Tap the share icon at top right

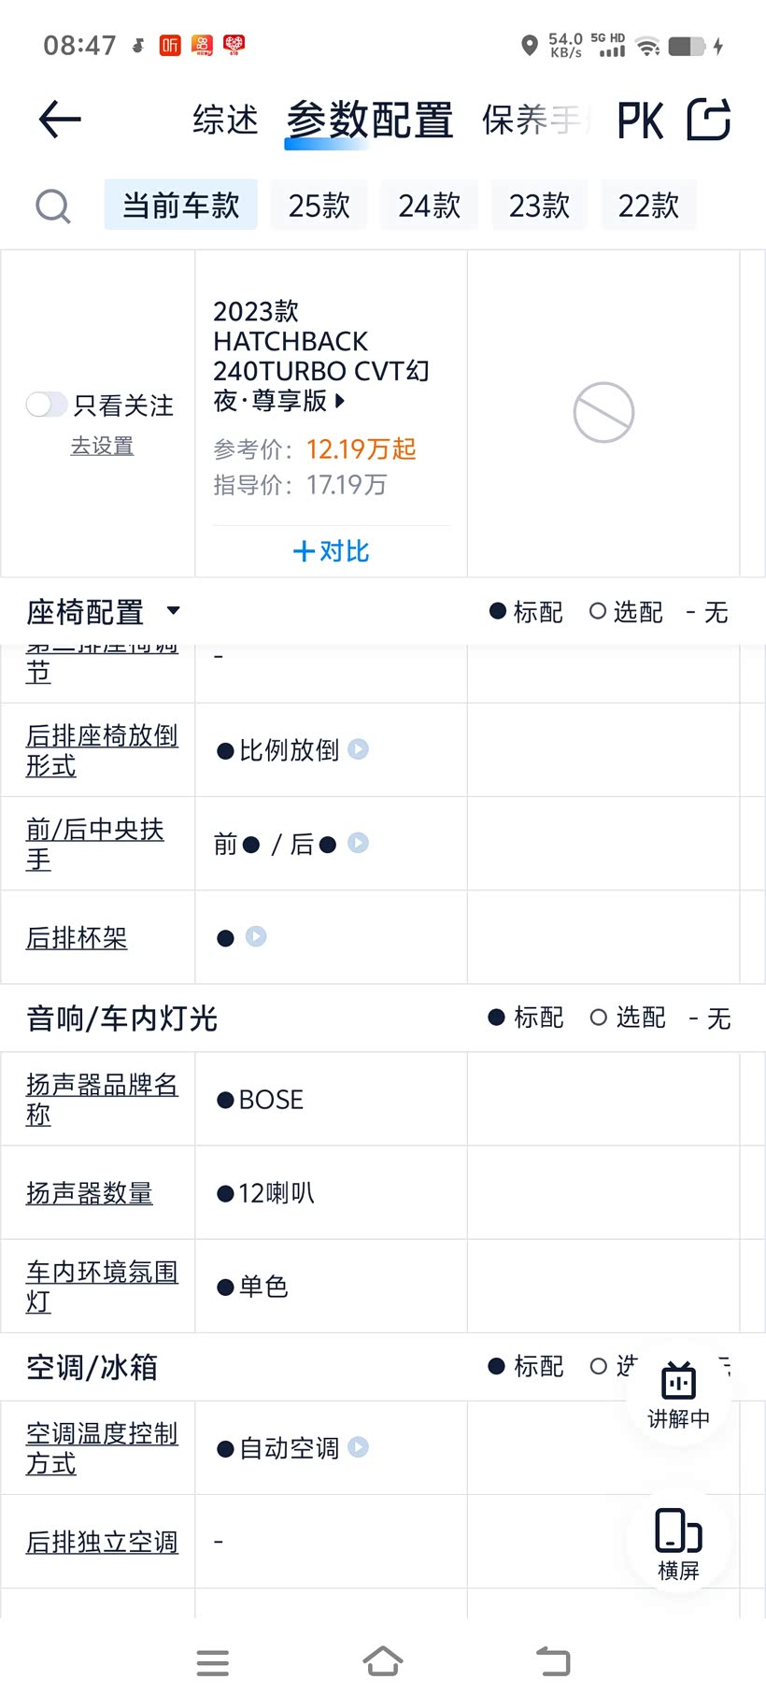pos(709,120)
